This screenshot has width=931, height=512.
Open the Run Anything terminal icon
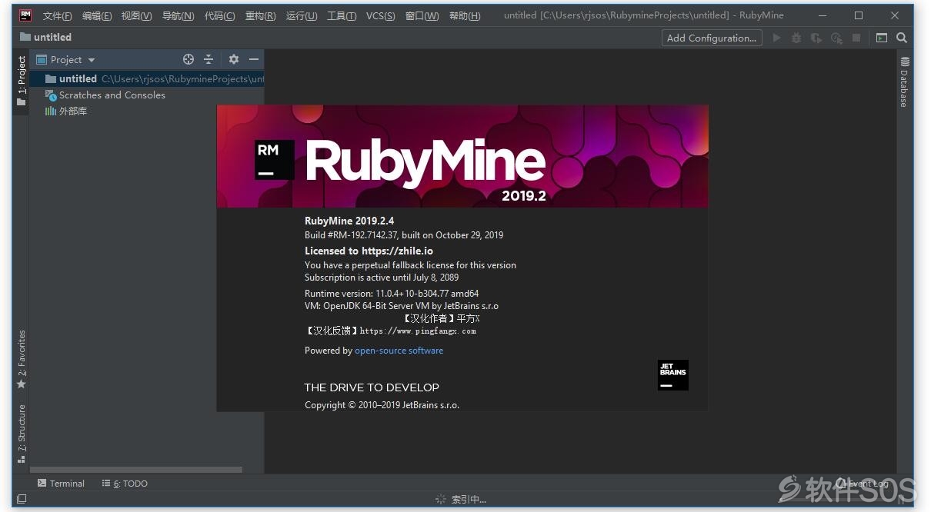tap(882, 38)
